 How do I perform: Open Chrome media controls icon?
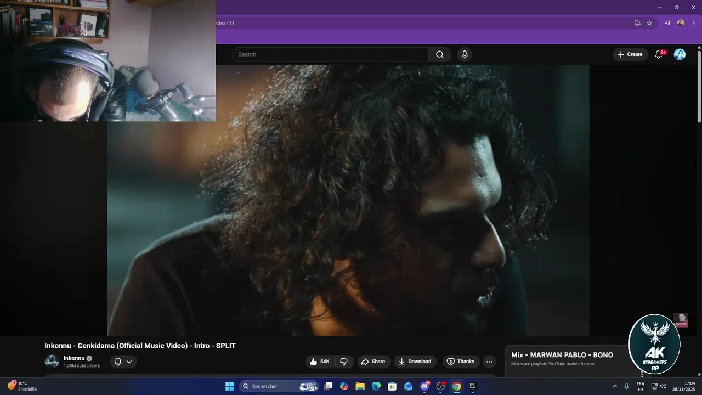tap(667, 23)
